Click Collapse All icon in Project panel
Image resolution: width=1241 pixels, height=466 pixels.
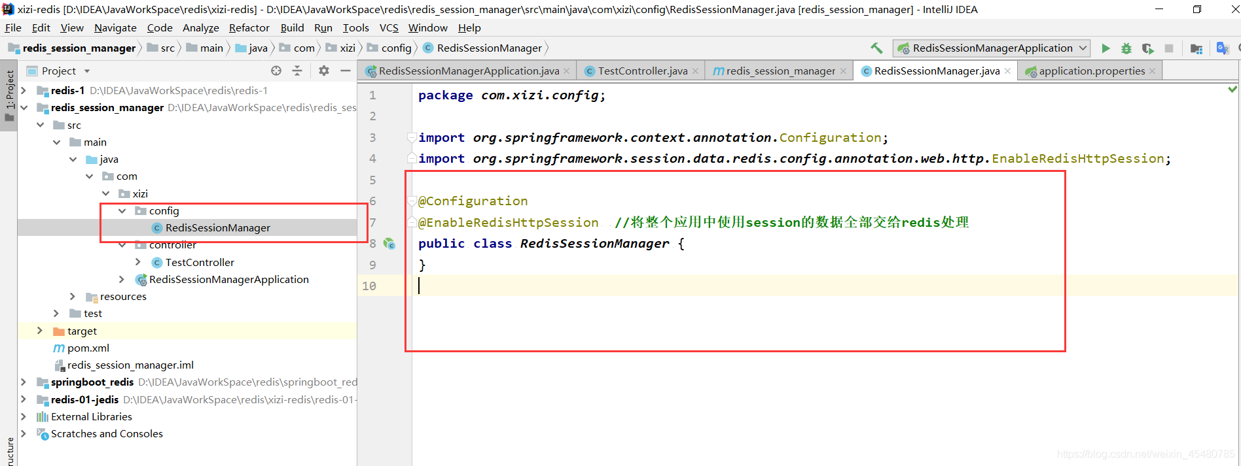point(297,71)
